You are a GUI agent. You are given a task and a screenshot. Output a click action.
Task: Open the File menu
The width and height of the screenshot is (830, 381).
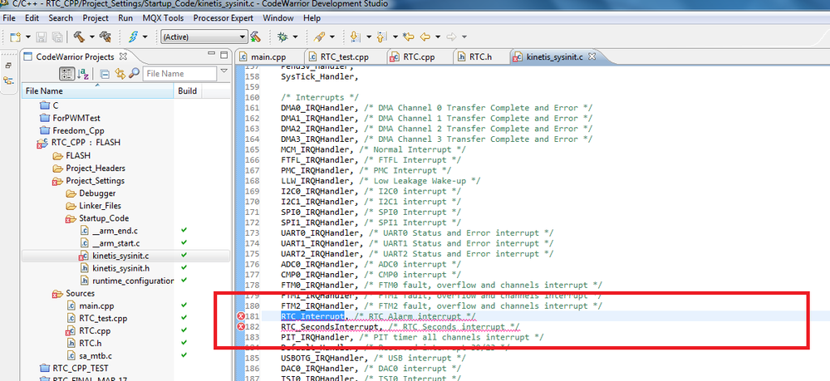tap(9, 18)
